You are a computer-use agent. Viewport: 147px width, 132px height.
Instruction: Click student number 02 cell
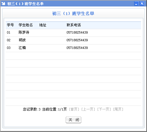click(9, 40)
